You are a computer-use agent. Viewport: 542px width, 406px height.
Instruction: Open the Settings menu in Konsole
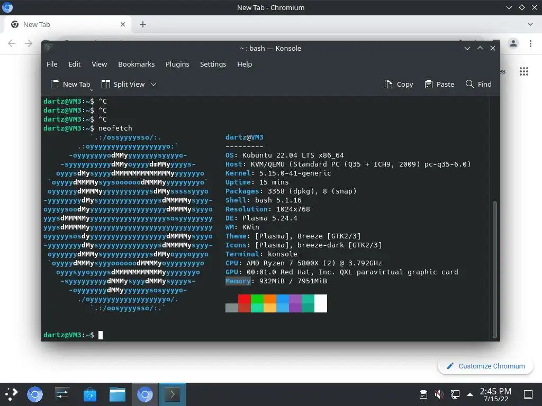[213, 64]
